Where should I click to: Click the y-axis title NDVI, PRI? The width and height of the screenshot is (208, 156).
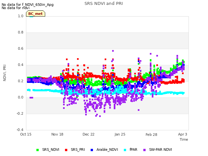click(x=5, y=73)
